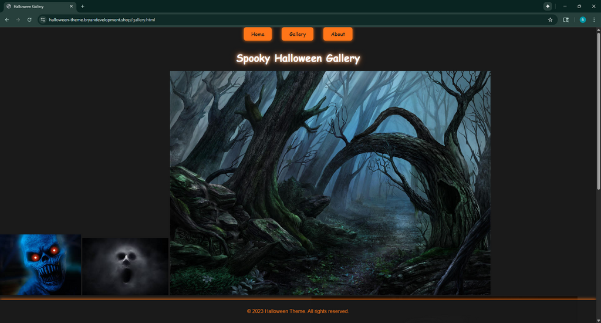Click the orange Gallery nav button
The width and height of the screenshot is (601, 323).
tap(298, 34)
